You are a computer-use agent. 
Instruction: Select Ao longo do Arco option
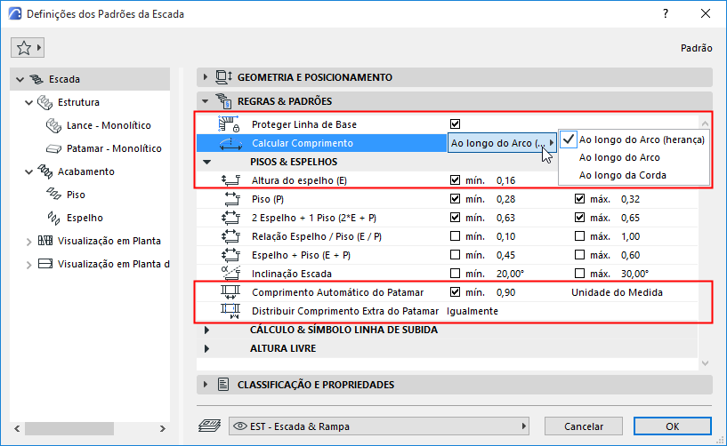[x=619, y=157]
